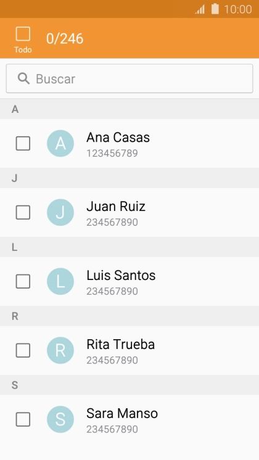Tap the magnifying glass search icon

(x=23, y=79)
